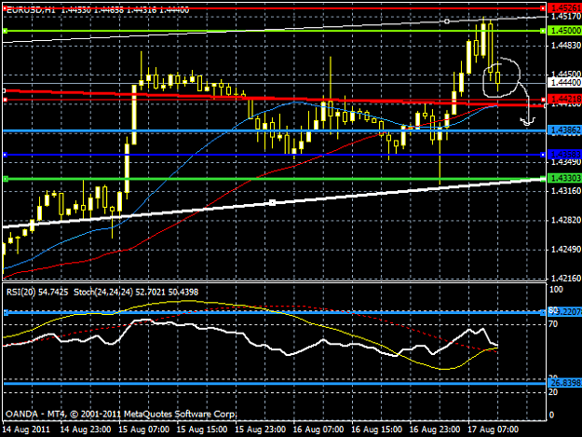Screen dimensions: 582x437
Task: Select the 1.44218 red level label
Action: [565, 99]
